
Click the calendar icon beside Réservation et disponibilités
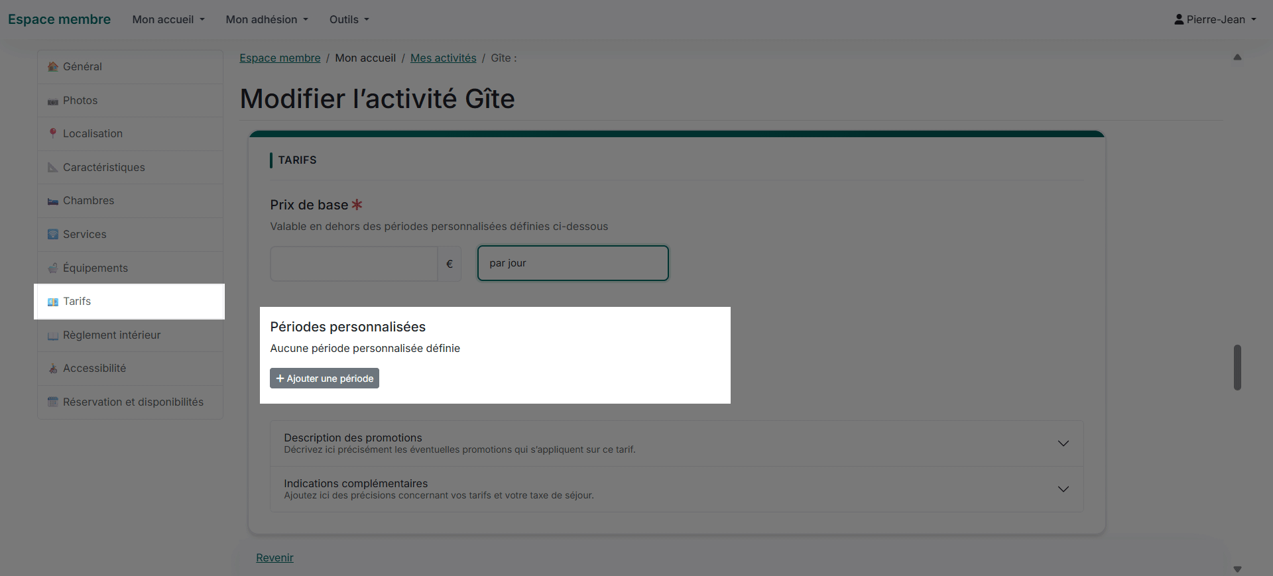pos(53,402)
